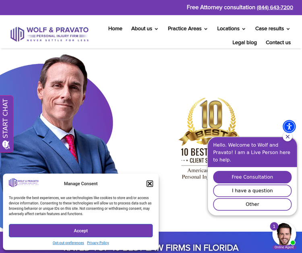The height and width of the screenshot is (253, 302).
Task: Click the Wolf & Pravato header logo
Action: [50, 34]
